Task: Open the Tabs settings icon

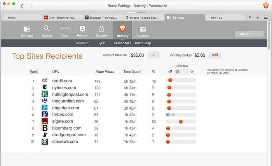Action: tap(65, 29)
